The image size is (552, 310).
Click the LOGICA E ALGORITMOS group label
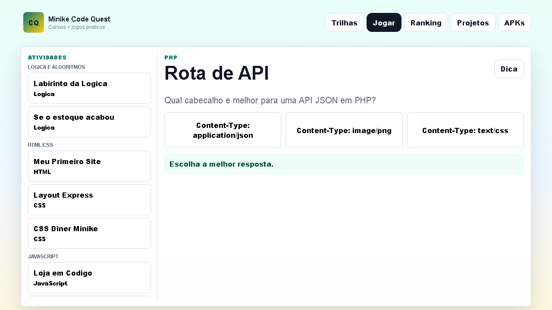56,67
